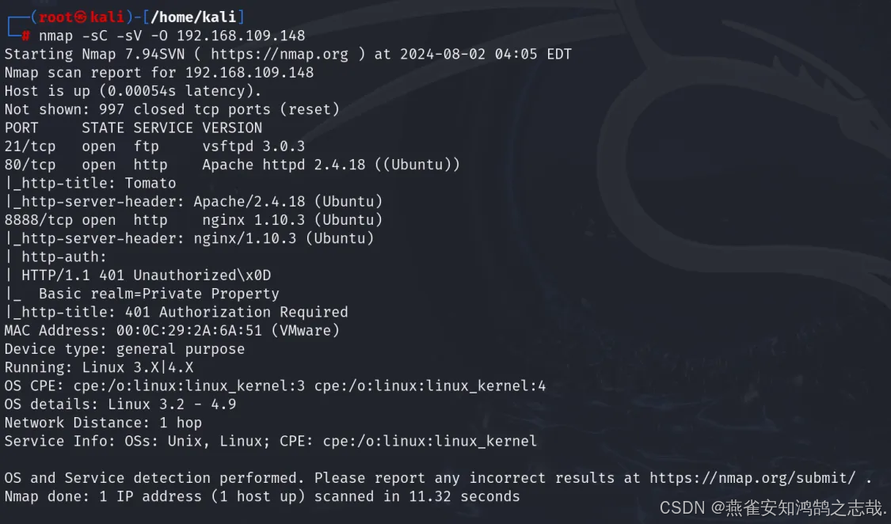Click the nmap -sC -sV -O command text
Screen dimensions: 891x524
tap(104, 36)
